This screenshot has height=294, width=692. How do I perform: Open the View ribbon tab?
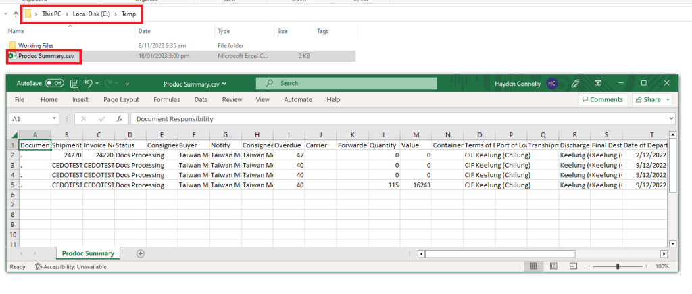coord(263,100)
